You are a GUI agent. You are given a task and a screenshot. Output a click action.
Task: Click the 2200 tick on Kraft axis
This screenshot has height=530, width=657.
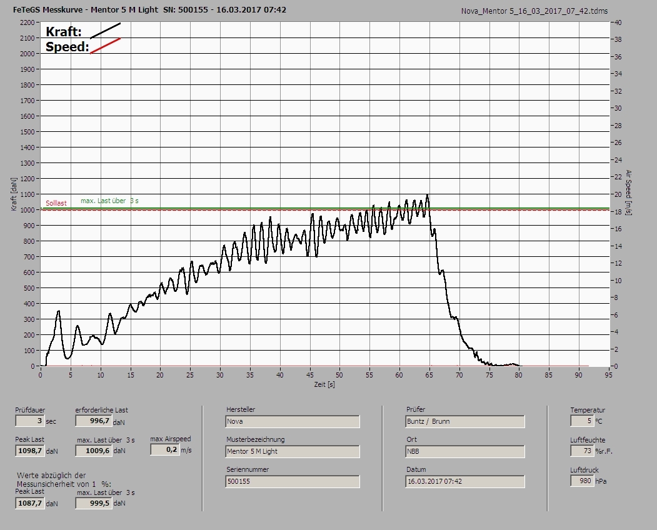(27, 22)
